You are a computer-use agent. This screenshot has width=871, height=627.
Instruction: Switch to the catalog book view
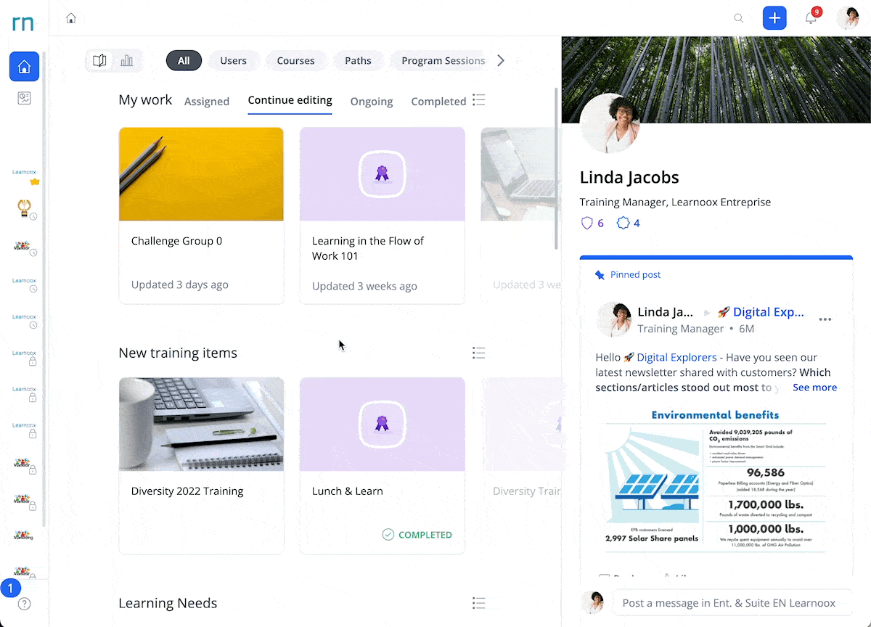pyautogui.click(x=100, y=61)
